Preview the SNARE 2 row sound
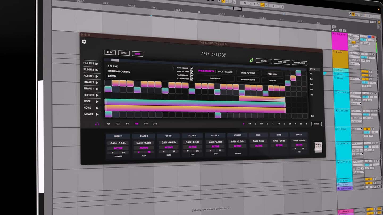Viewport: 383px width, 215px height. point(97,83)
